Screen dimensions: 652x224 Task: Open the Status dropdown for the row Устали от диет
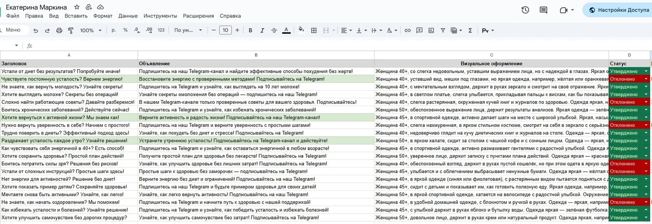tap(646, 71)
